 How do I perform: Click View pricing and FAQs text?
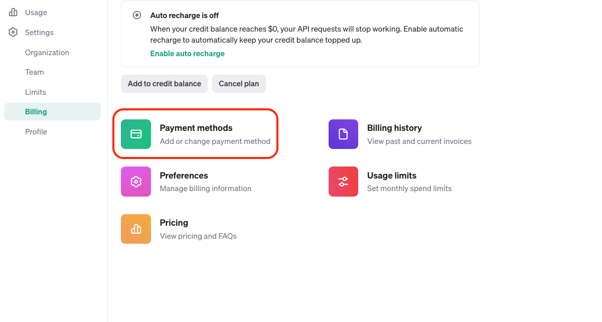[198, 236]
